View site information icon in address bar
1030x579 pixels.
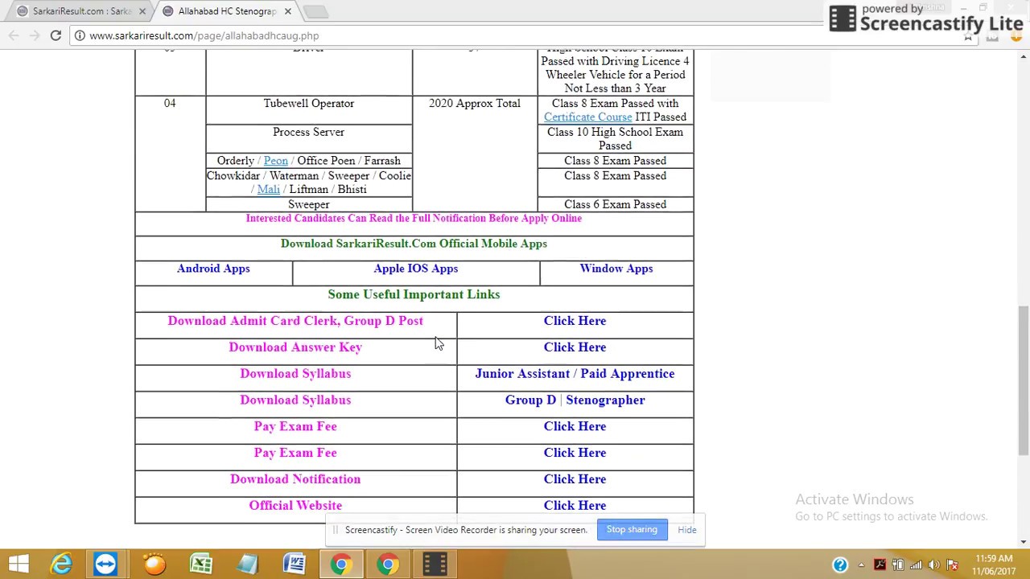(x=80, y=35)
